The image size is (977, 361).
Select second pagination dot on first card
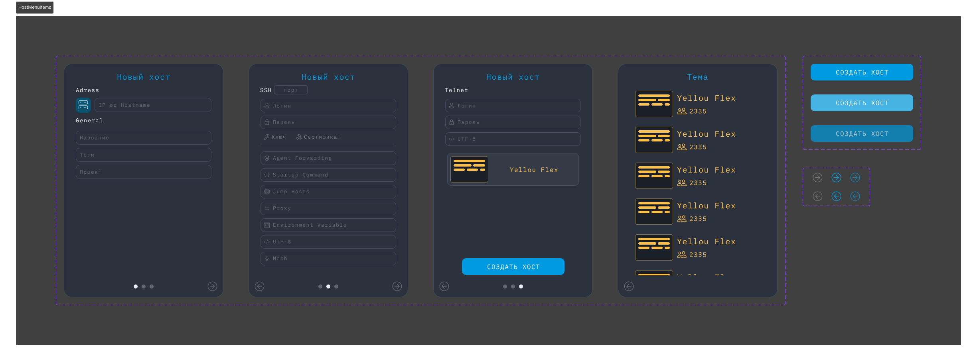pyautogui.click(x=143, y=286)
